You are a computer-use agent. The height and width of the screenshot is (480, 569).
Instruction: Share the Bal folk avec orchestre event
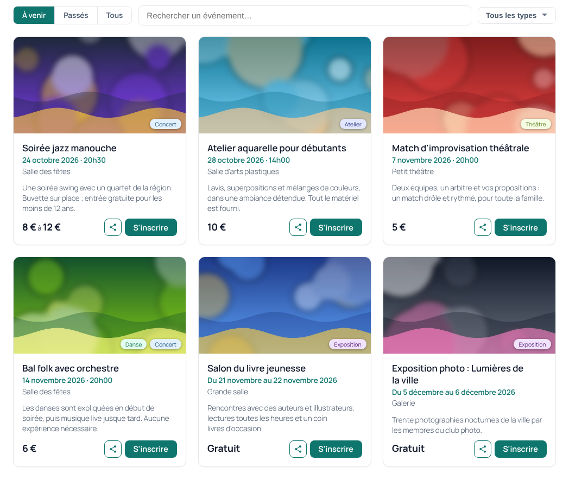point(113,449)
